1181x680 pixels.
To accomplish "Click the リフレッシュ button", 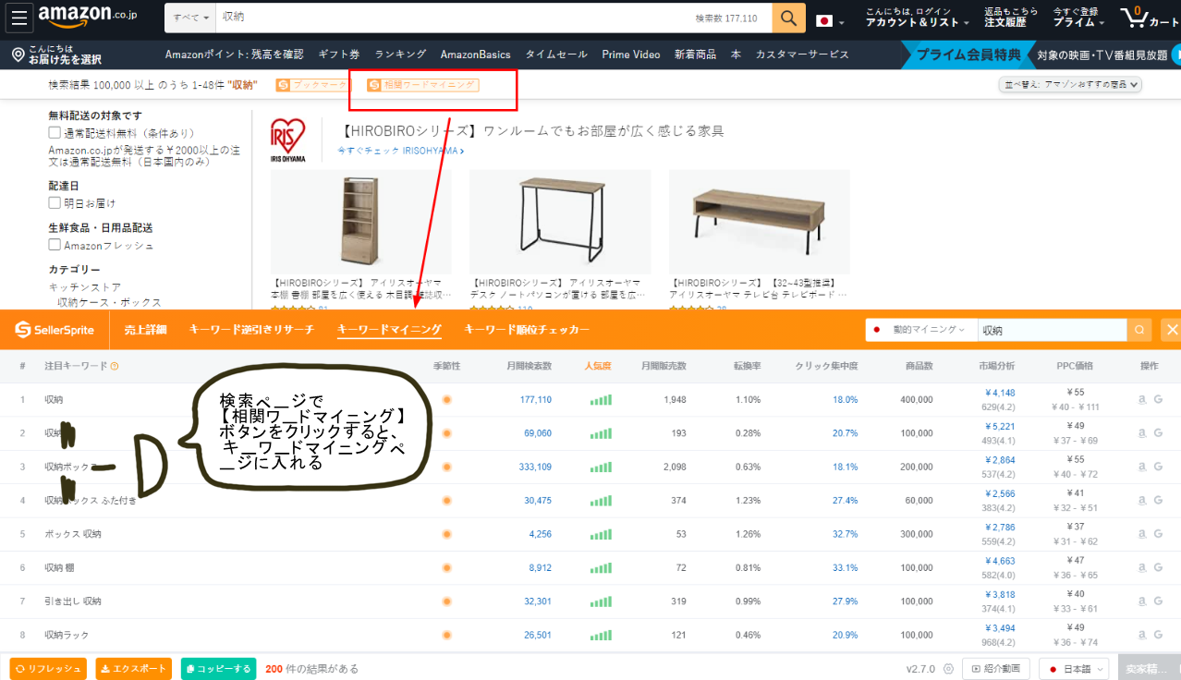I will (48, 669).
